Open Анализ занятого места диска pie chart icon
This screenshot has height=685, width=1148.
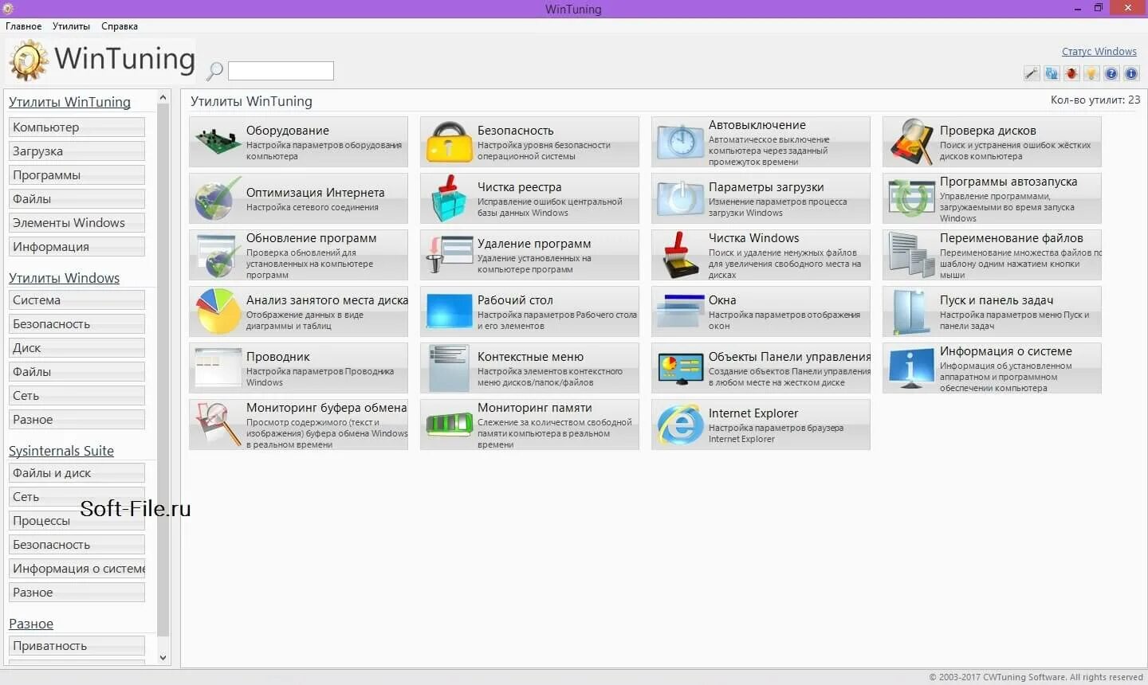point(218,311)
